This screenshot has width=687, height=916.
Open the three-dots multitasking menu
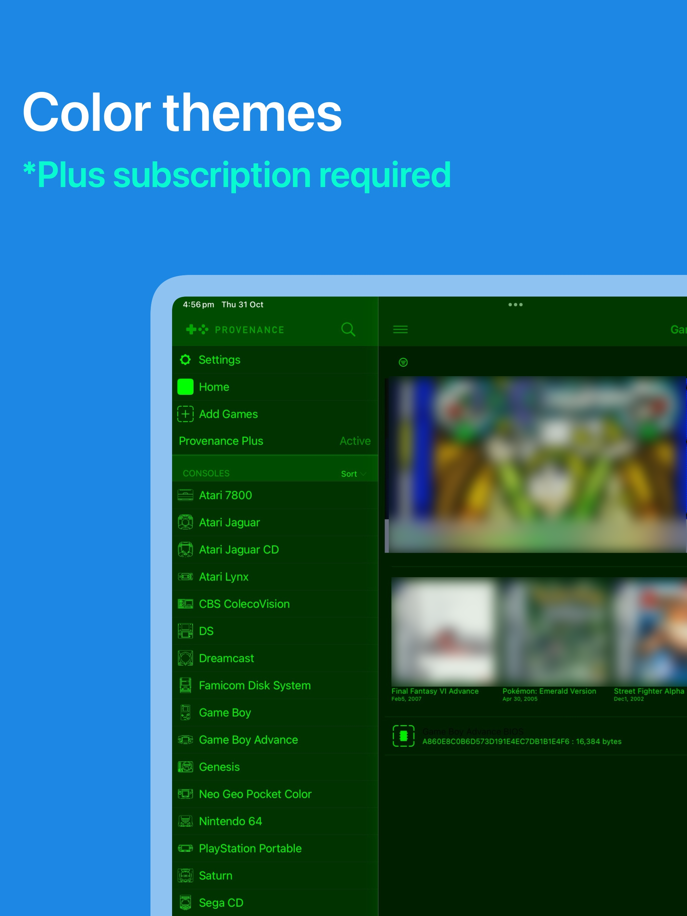(515, 305)
